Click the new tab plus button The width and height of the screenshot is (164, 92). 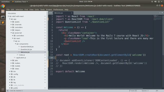pos(160,13)
